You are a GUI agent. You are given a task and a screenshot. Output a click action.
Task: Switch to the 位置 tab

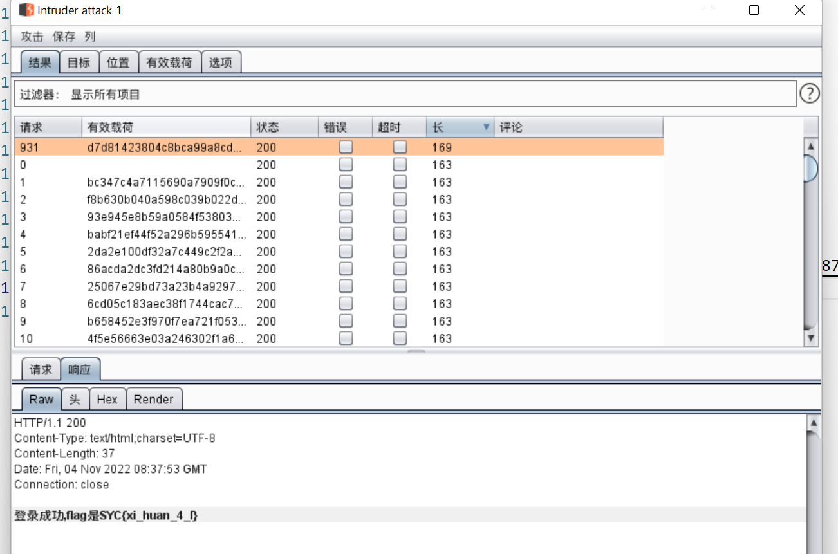pyautogui.click(x=118, y=62)
